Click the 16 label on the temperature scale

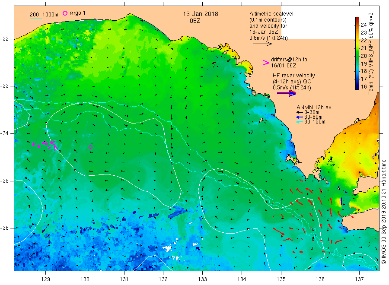(x=363, y=86)
